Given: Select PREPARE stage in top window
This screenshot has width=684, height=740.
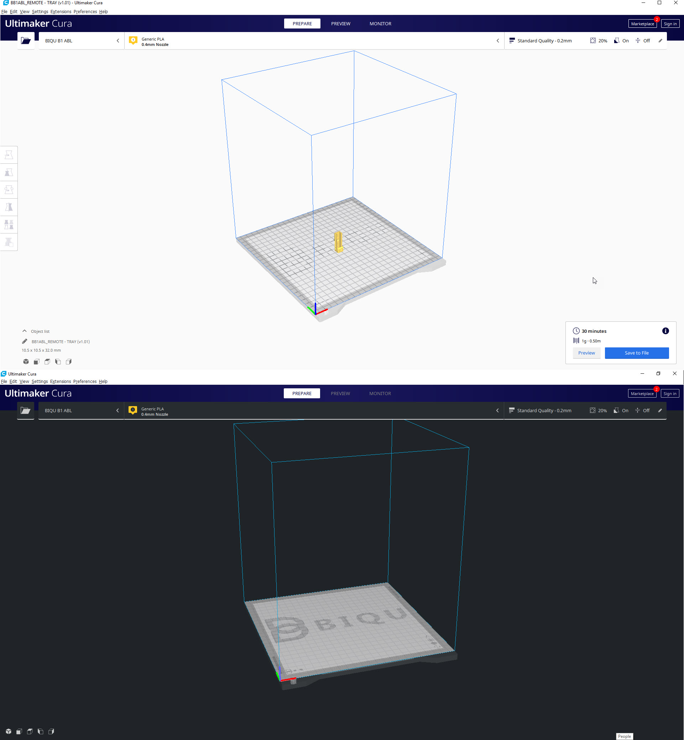Looking at the screenshot, I should [302, 24].
